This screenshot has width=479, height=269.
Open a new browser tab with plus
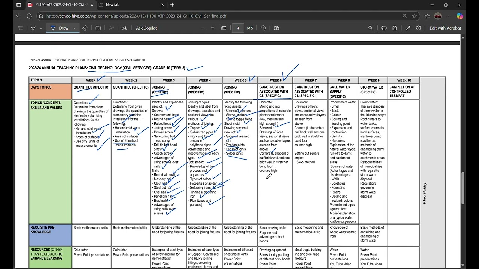click(172, 5)
